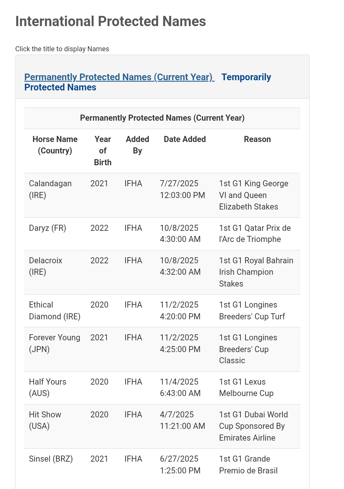The height and width of the screenshot is (489, 344).
Task: Select the Half Yours (AUS) entry
Action: click(47, 387)
